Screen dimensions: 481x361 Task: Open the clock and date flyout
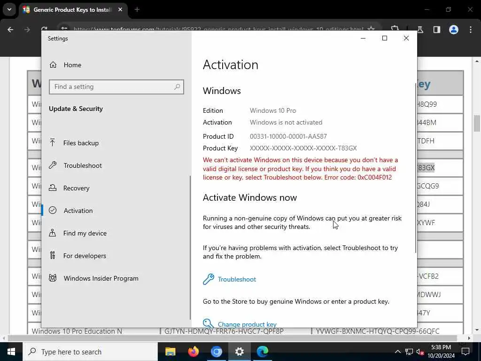(441, 352)
